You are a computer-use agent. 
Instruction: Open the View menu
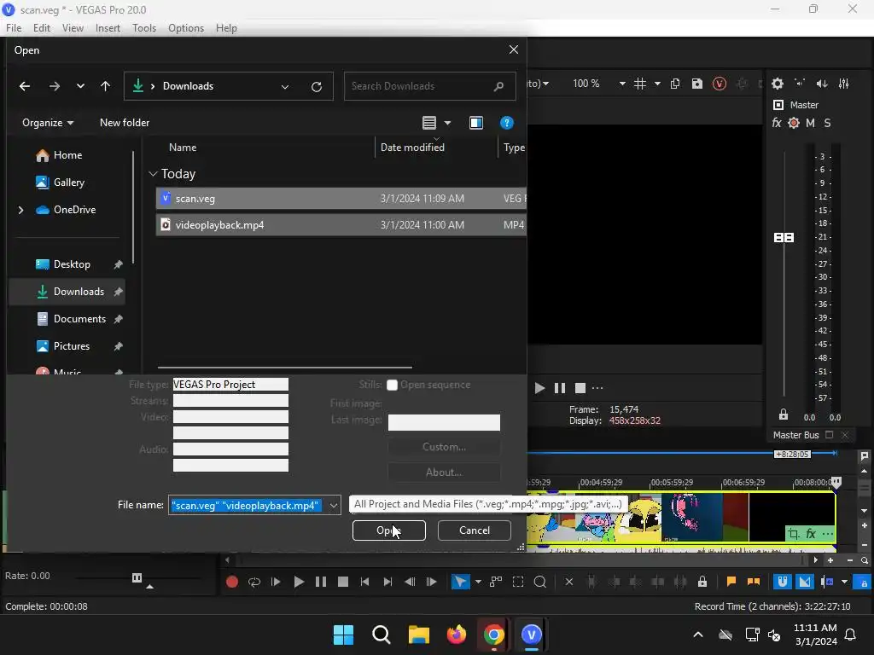coord(73,28)
